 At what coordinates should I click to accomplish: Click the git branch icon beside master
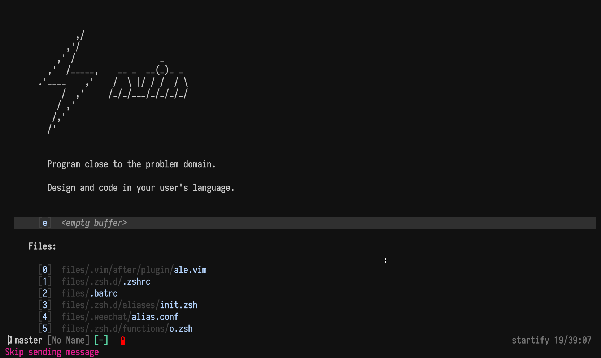click(x=10, y=340)
